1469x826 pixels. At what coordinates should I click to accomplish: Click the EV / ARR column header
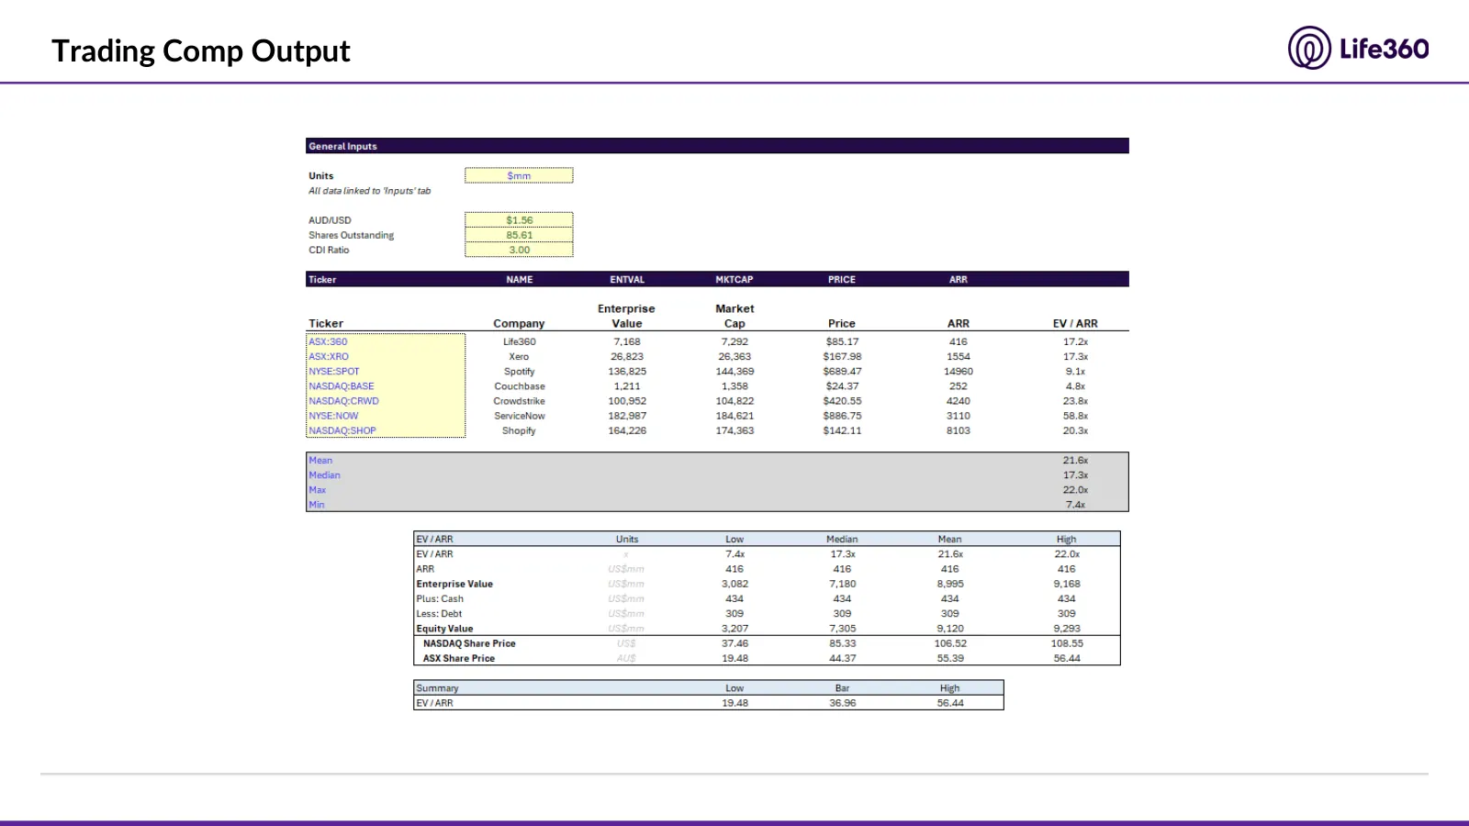(1075, 324)
